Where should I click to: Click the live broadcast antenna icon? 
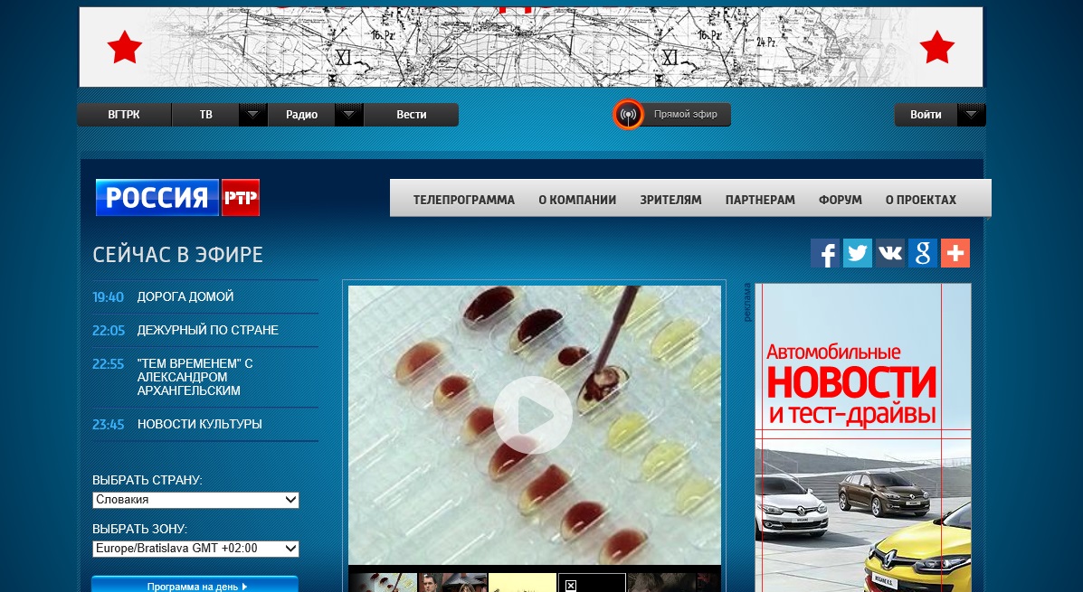coord(628,115)
